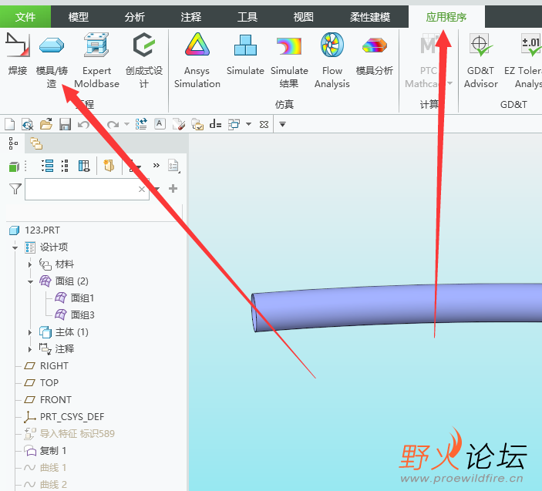
Task: Expand the 材料 tree node
Action: click(30, 264)
